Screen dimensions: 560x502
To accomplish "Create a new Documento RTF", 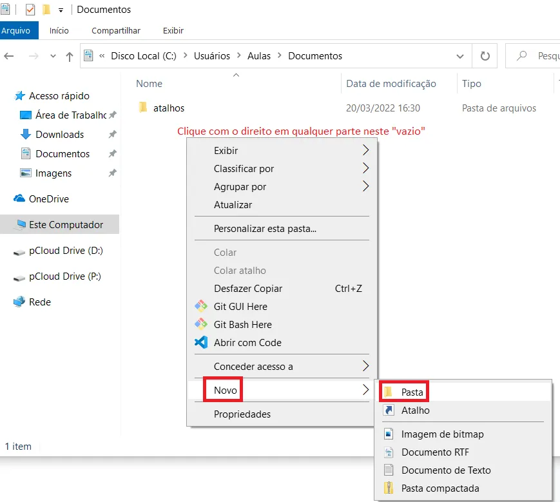I will pyautogui.click(x=463, y=452).
